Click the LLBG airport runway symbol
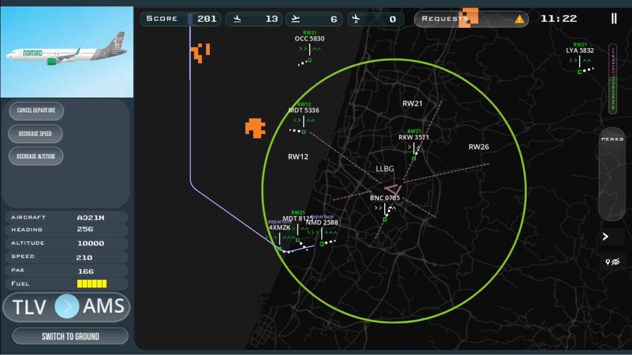 [393, 190]
